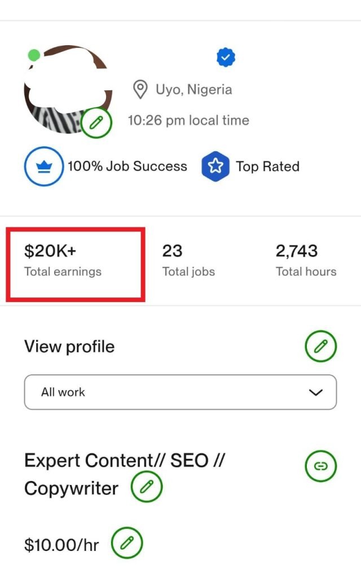The height and width of the screenshot is (578, 361).
Task: Select the 2,743 Total hours stat
Action: [306, 260]
